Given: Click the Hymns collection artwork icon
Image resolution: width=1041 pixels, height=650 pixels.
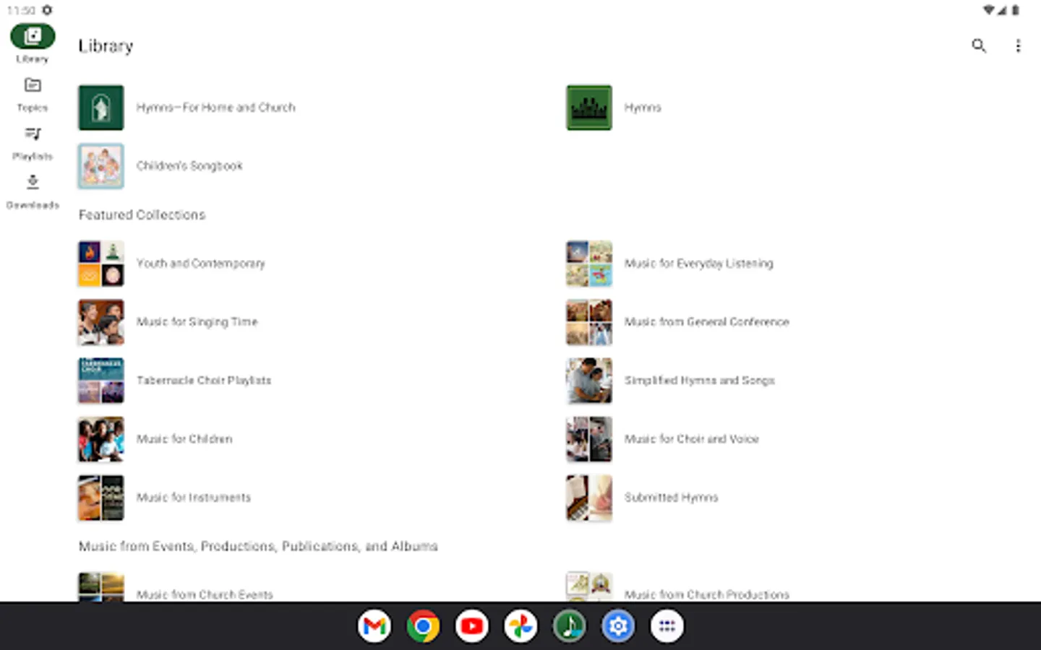Looking at the screenshot, I should pos(588,107).
